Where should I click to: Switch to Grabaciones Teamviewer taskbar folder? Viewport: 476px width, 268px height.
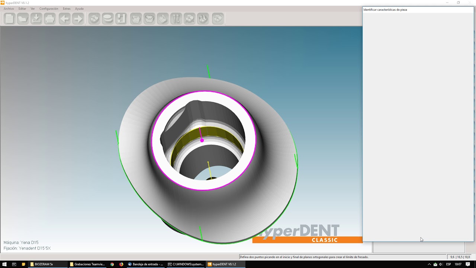[87, 264]
